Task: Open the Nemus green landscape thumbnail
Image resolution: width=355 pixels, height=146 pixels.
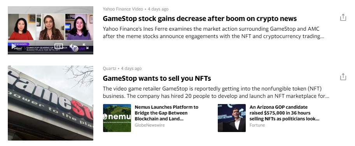Action: tap(117, 118)
